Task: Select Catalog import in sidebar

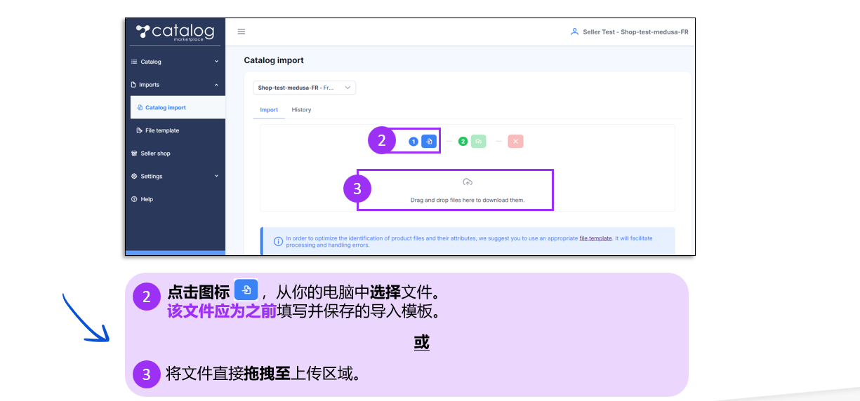Action: [165, 108]
